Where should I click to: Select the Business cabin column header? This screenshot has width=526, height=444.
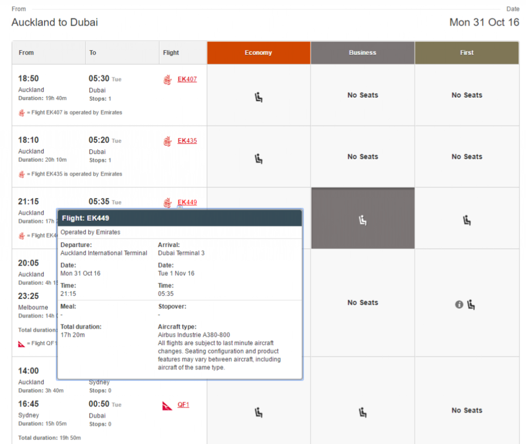click(x=363, y=53)
